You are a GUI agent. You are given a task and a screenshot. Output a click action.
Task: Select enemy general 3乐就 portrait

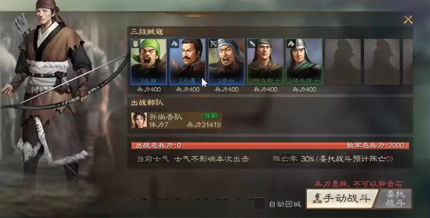(148, 62)
